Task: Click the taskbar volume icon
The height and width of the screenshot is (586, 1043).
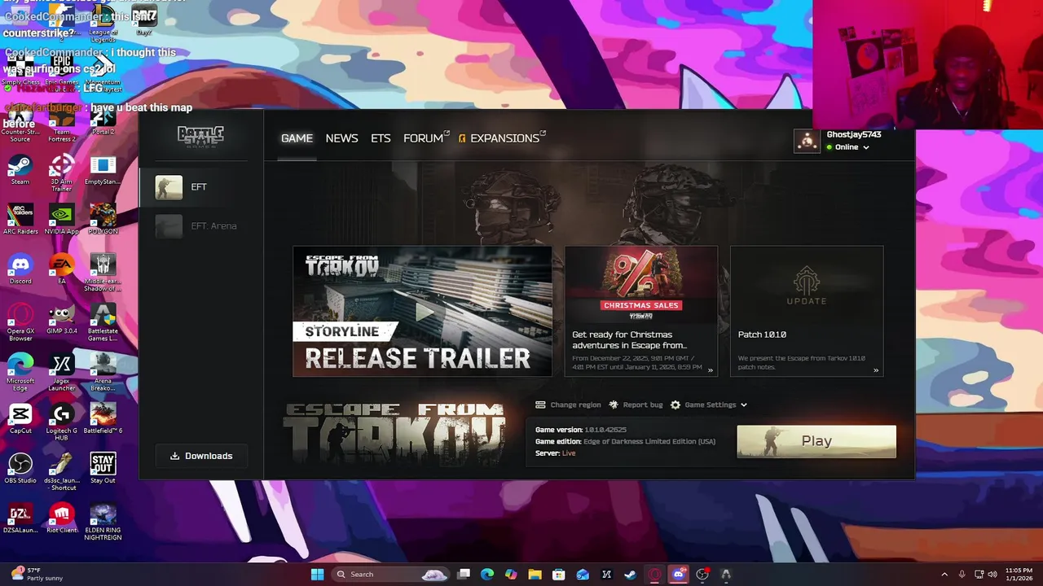Action: click(993, 574)
